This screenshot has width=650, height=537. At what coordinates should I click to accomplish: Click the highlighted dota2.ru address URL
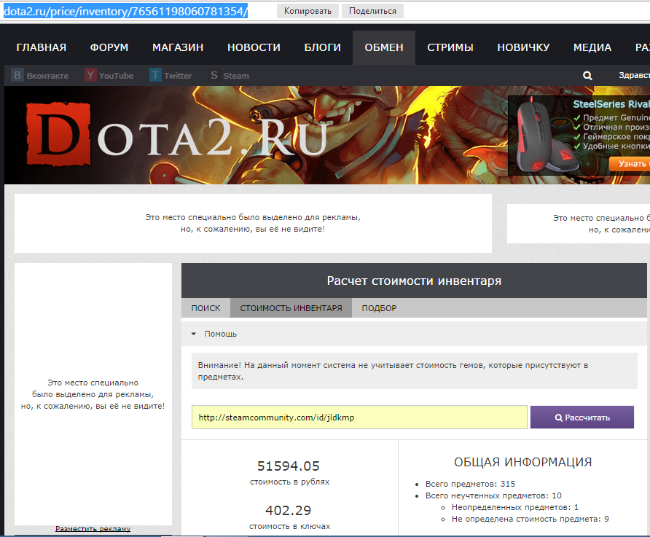point(125,11)
